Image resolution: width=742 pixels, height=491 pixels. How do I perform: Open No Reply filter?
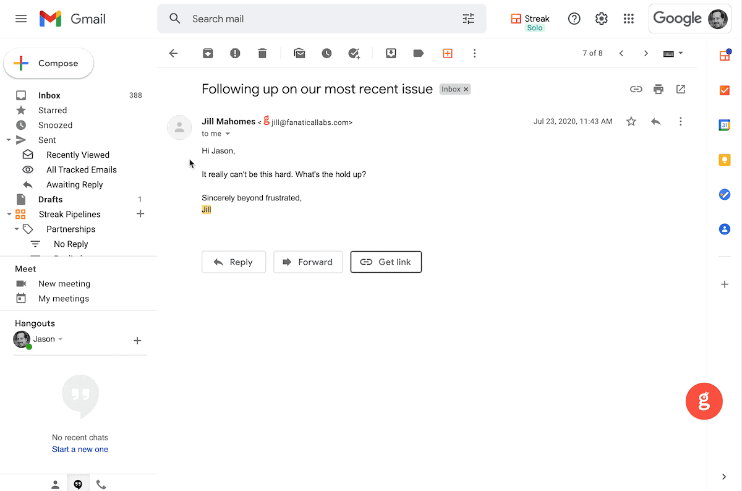click(71, 244)
